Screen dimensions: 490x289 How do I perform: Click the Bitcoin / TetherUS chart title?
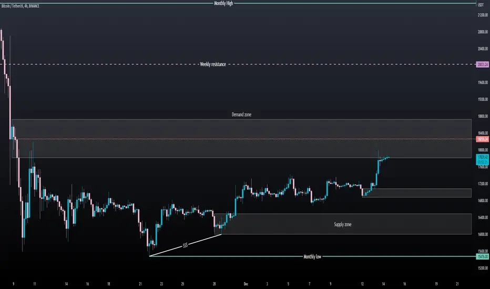tap(21, 6)
